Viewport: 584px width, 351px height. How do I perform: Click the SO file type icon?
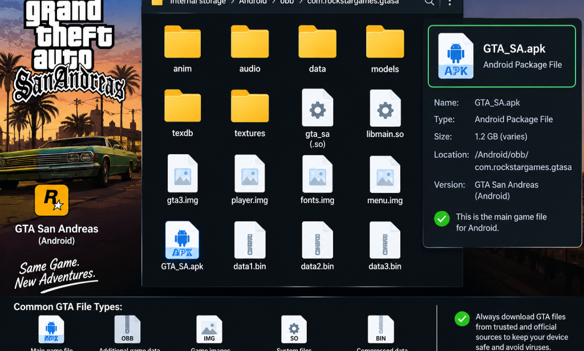(294, 329)
